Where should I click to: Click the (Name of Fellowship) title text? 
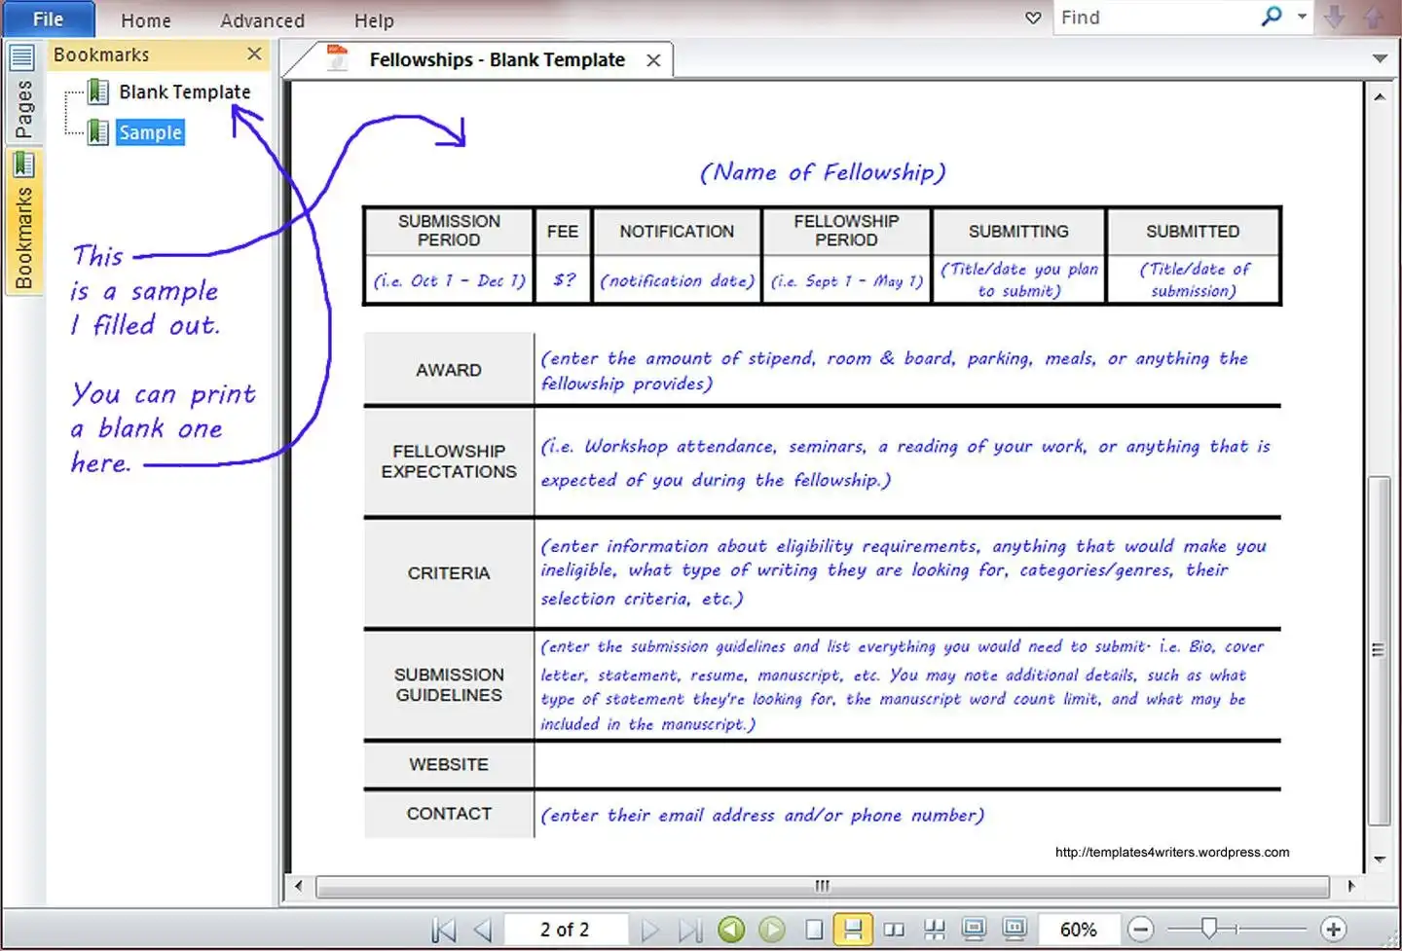pyautogui.click(x=823, y=172)
